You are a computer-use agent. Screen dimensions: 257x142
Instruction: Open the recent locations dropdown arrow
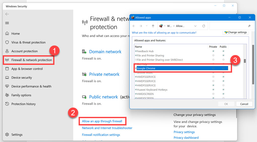147,26
